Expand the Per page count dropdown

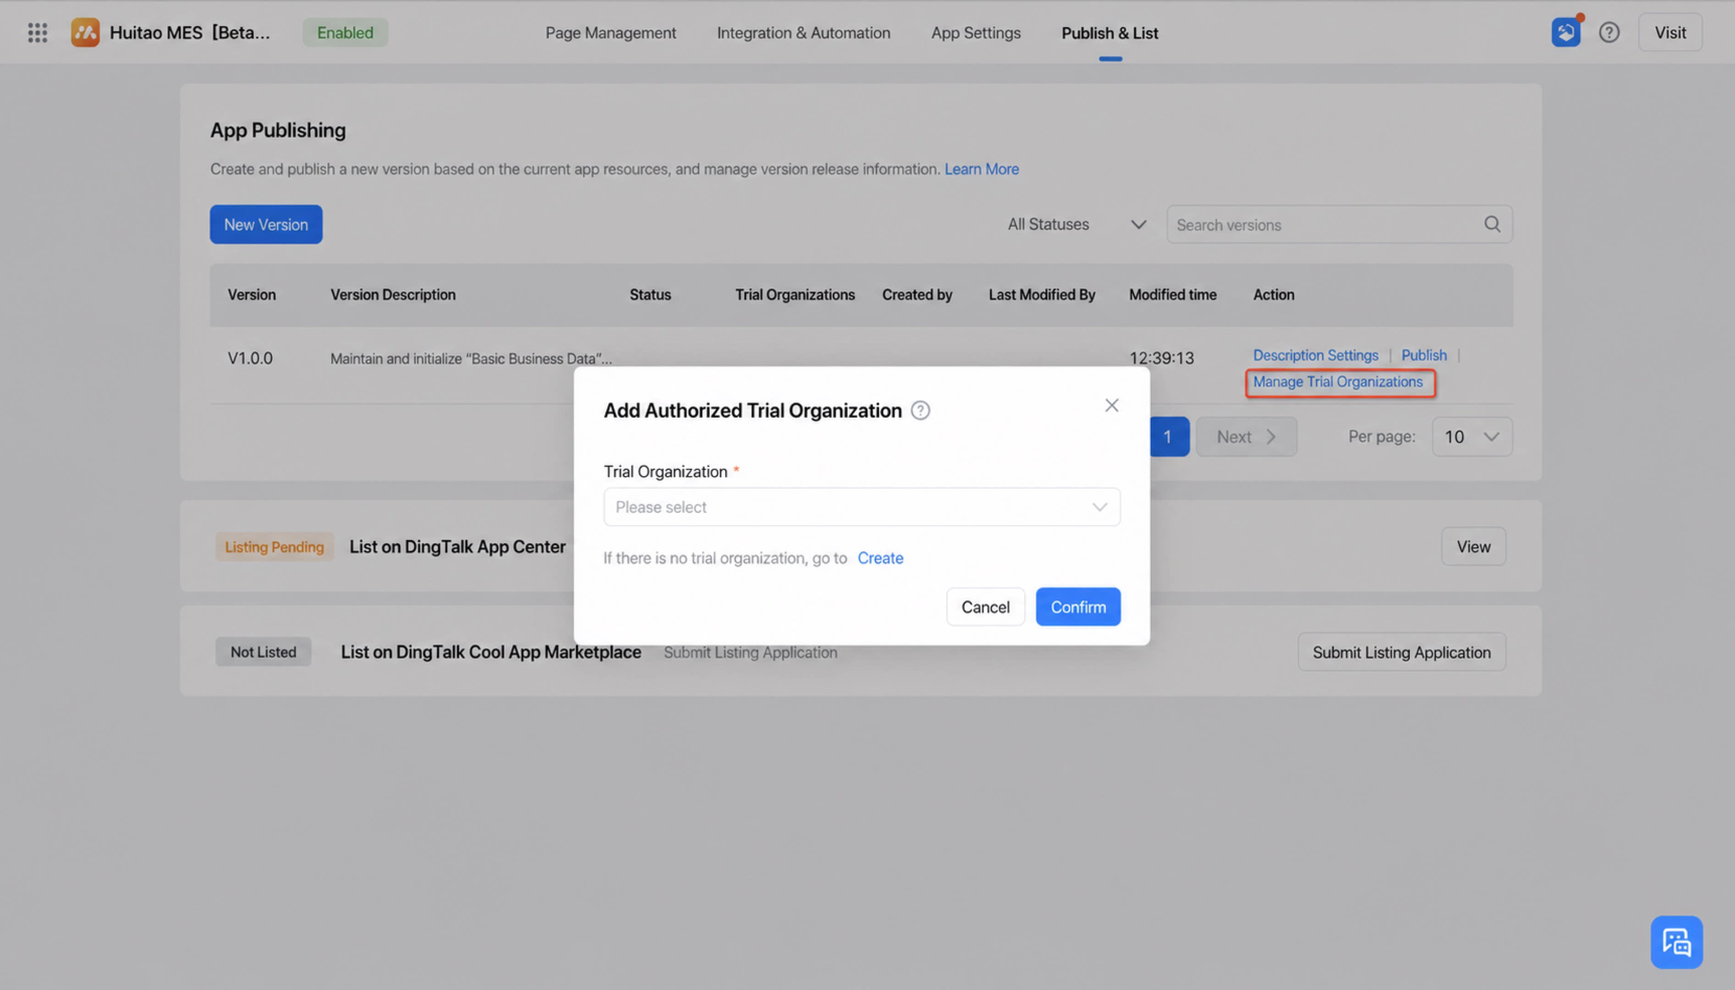click(x=1472, y=436)
